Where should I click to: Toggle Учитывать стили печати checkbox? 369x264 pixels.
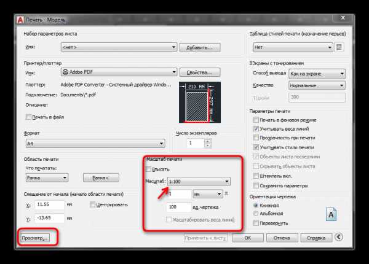pyautogui.click(x=256, y=147)
